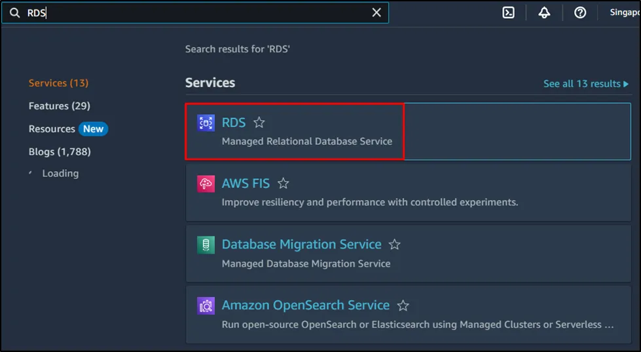Open the notifications bell
Image resolution: width=641 pixels, height=352 pixels.
544,12
